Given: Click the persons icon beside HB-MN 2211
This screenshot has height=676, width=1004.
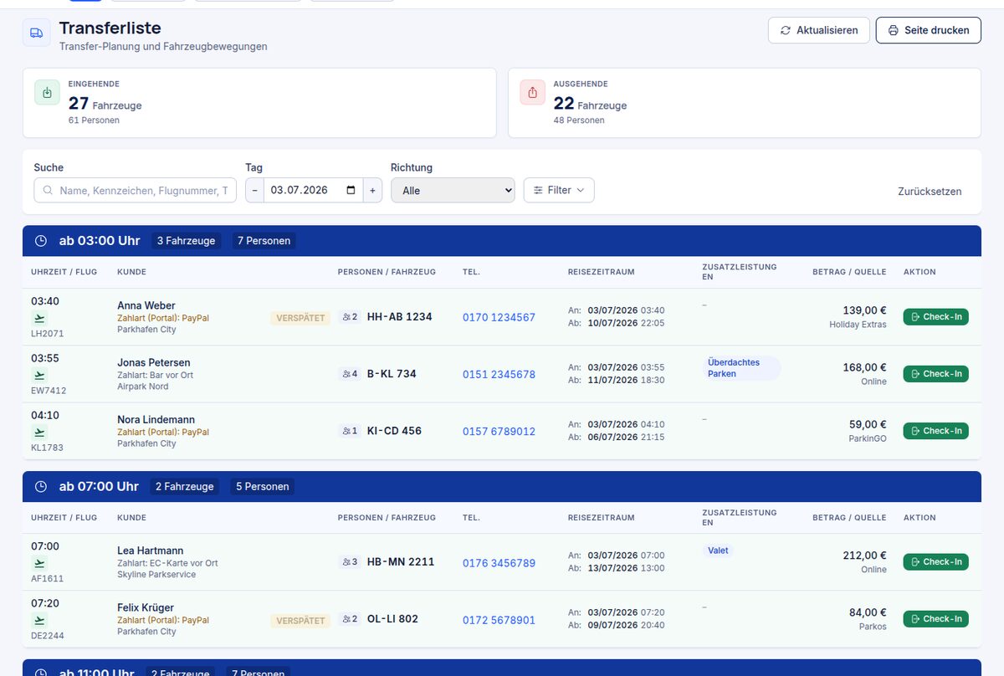Looking at the screenshot, I should pos(346,562).
